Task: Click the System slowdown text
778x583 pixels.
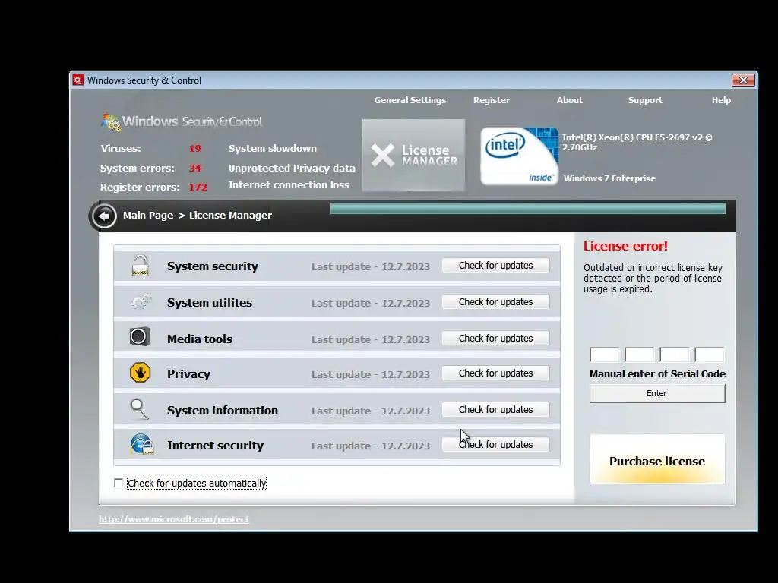Action: (273, 148)
